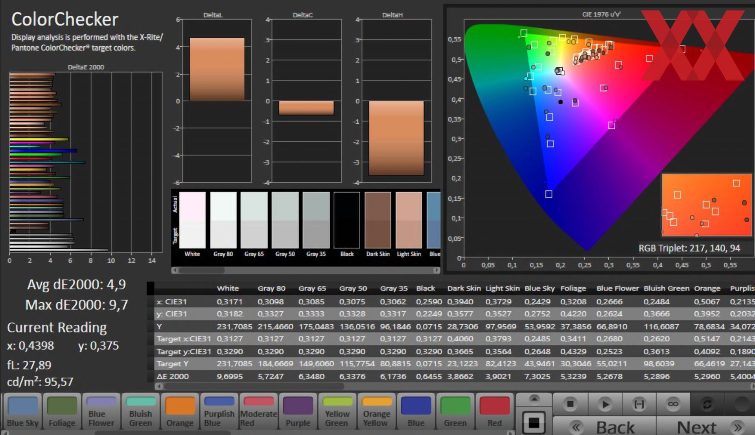Click the swatch strip scrollbar thumb

coord(202,270)
